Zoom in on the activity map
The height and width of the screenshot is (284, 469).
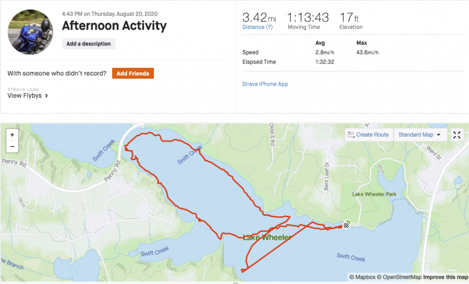12,135
